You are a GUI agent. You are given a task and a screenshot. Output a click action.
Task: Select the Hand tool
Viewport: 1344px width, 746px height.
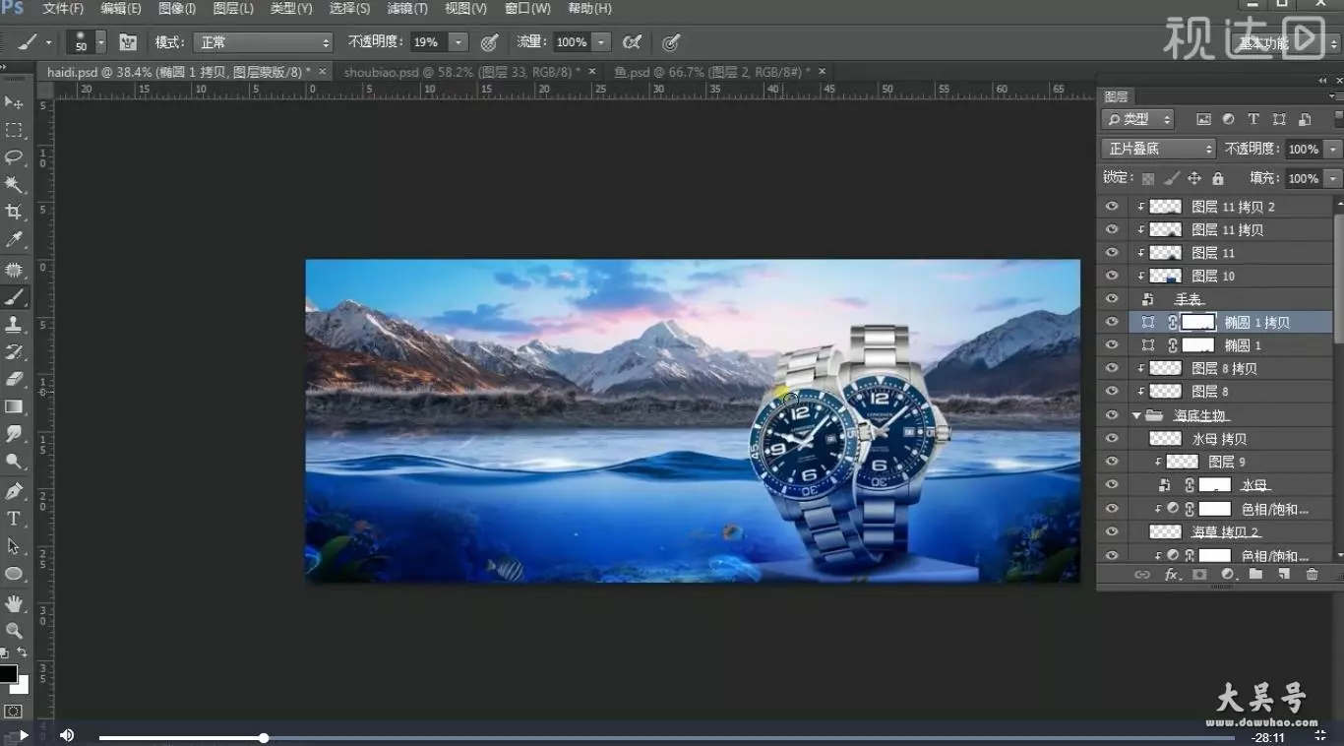point(14,603)
